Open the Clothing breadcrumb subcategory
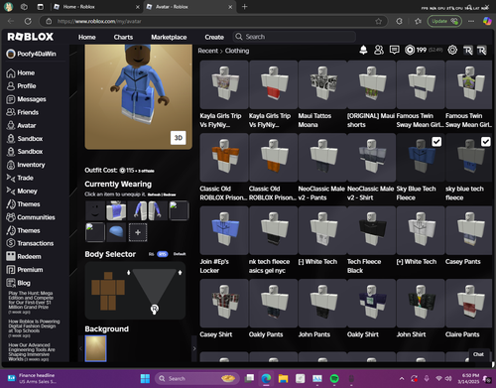 (x=237, y=51)
